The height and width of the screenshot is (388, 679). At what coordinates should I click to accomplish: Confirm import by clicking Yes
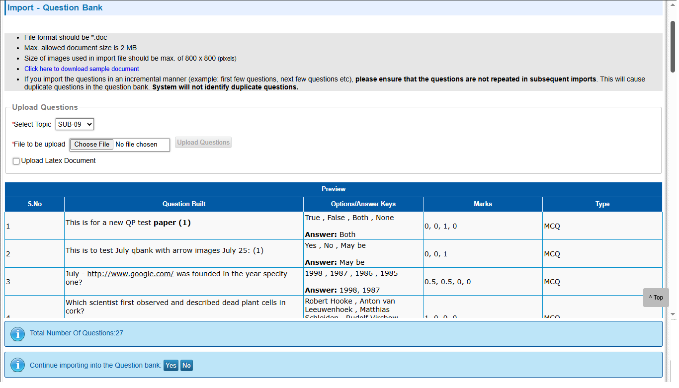[170, 366]
